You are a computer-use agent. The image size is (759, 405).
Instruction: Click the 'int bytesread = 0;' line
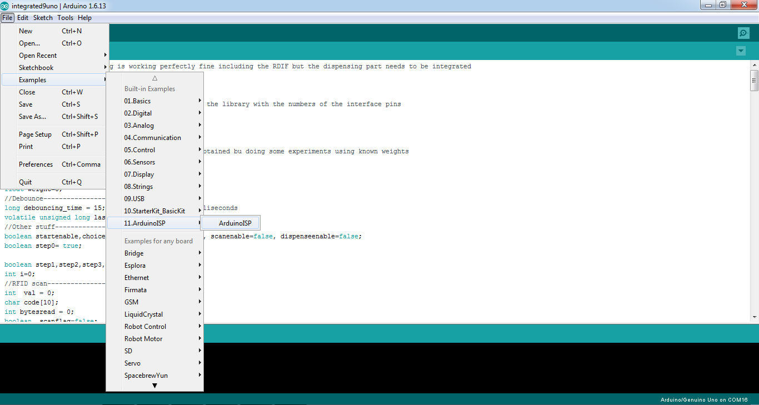[39, 312]
